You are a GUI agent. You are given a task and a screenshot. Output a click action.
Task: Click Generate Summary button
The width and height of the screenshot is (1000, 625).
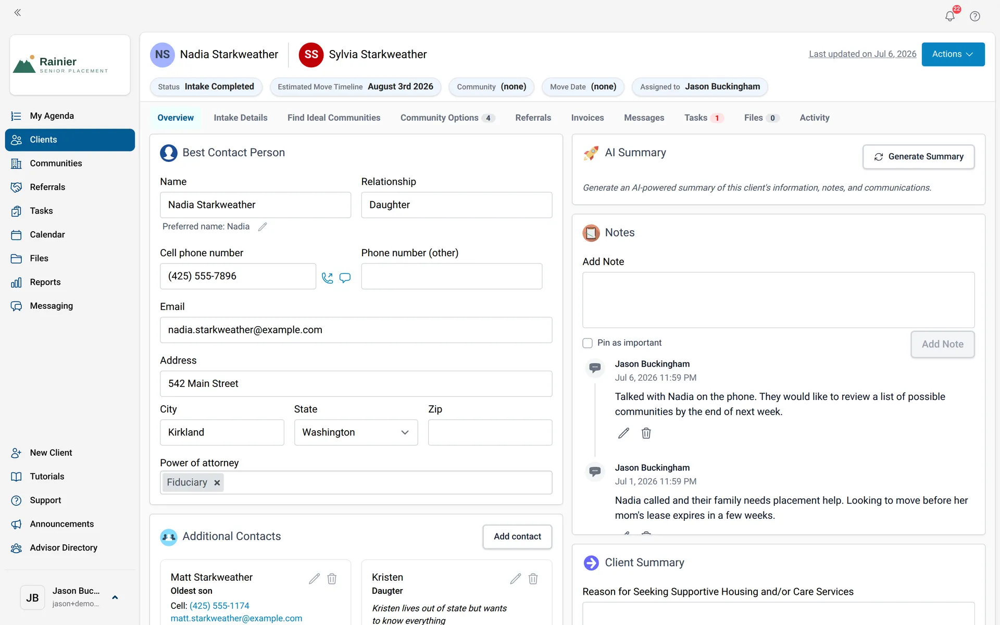[x=919, y=157]
